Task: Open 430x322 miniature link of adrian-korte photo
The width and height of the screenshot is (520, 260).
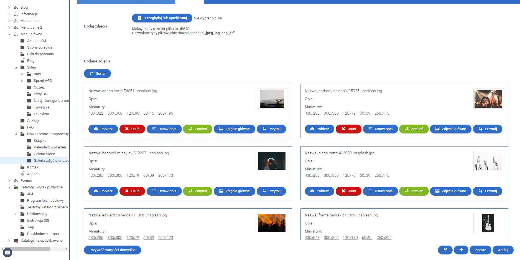Action: click(x=96, y=113)
